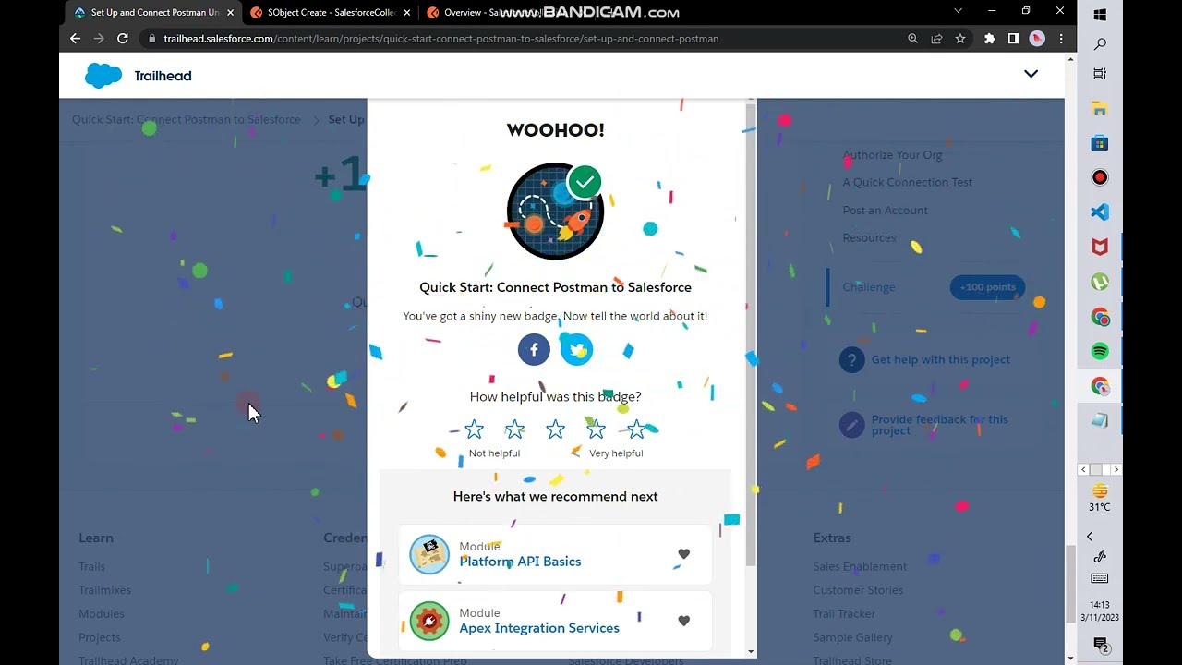This screenshot has width=1182, height=665.
Task: Bookmark this page with the star
Action: click(960, 39)
